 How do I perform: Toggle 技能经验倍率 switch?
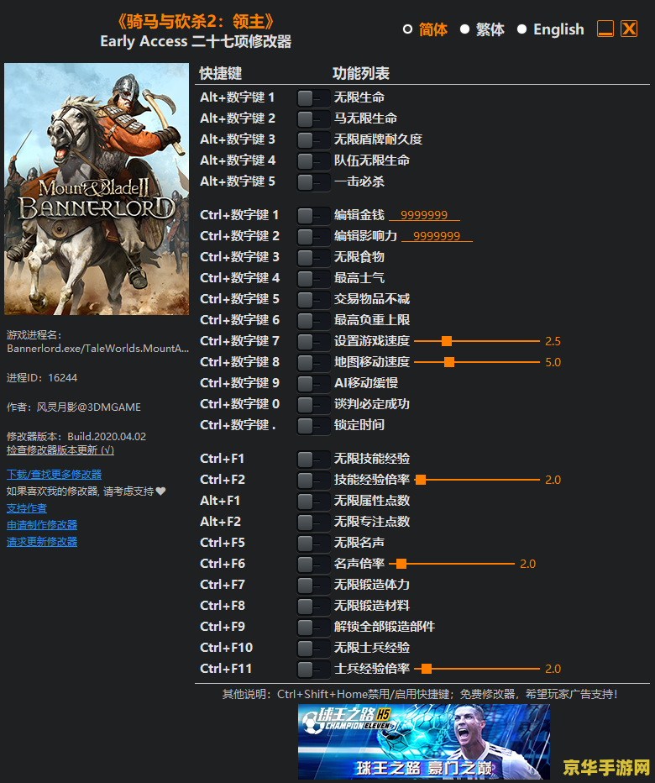point(313,480)
